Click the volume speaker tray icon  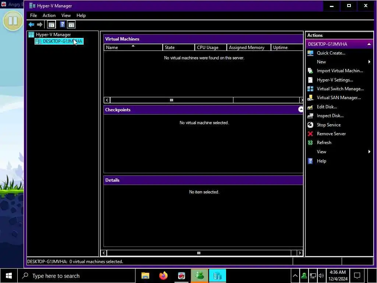coord(321,276)
